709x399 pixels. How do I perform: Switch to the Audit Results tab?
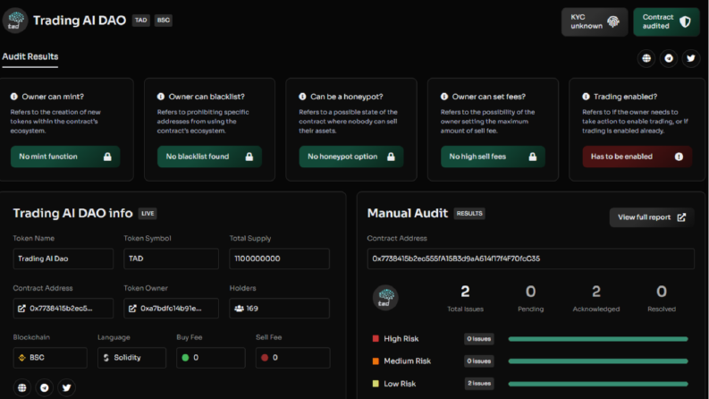(30, 57)
